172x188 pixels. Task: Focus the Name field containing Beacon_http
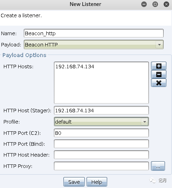(94, 33)
